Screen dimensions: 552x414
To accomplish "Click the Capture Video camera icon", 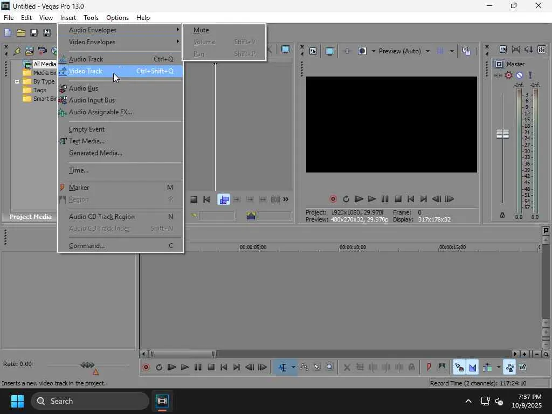I will pyautogui.click(x=42, y=51).
